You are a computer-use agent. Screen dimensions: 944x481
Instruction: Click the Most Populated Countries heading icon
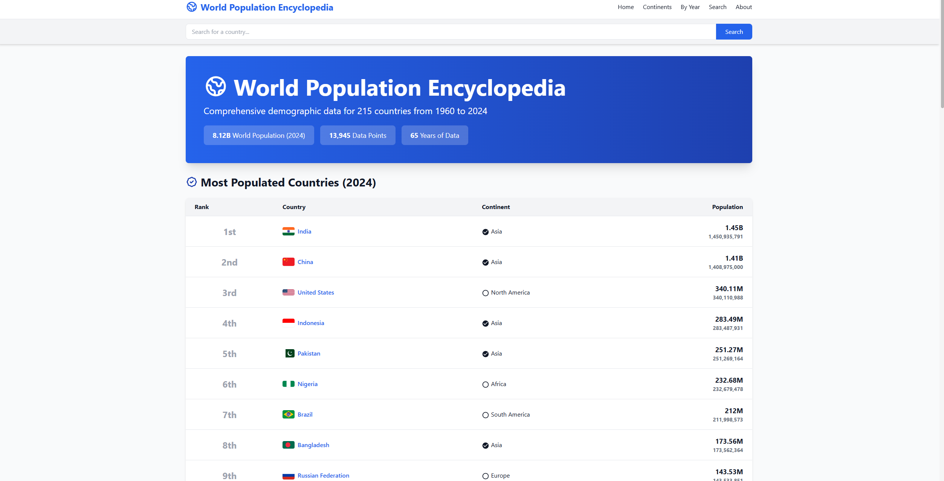coord(191,182)
